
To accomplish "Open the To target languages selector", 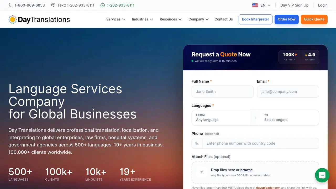I will point(289,118).
